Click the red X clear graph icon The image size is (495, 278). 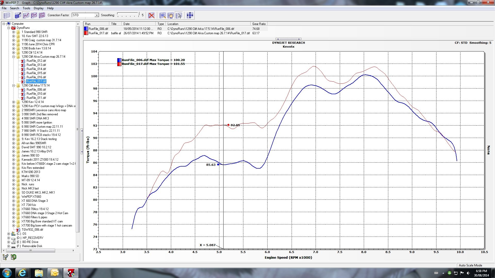click(x=151, y=15)
